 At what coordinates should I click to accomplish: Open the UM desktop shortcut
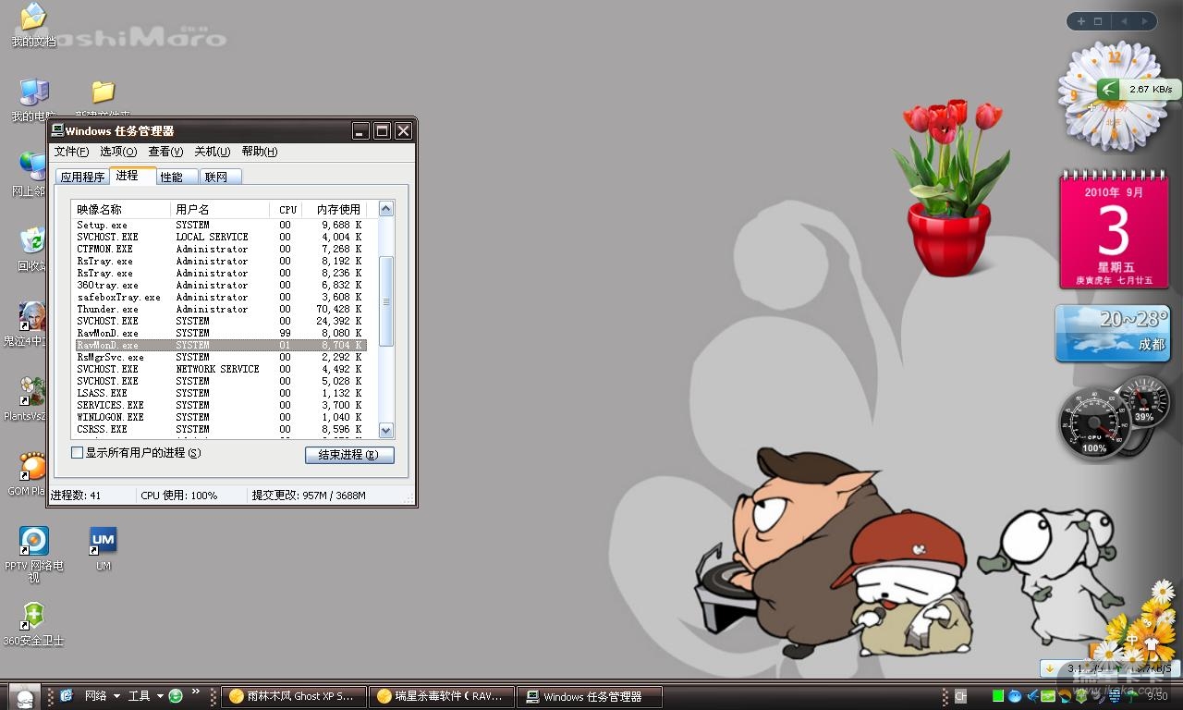[103, 548]
